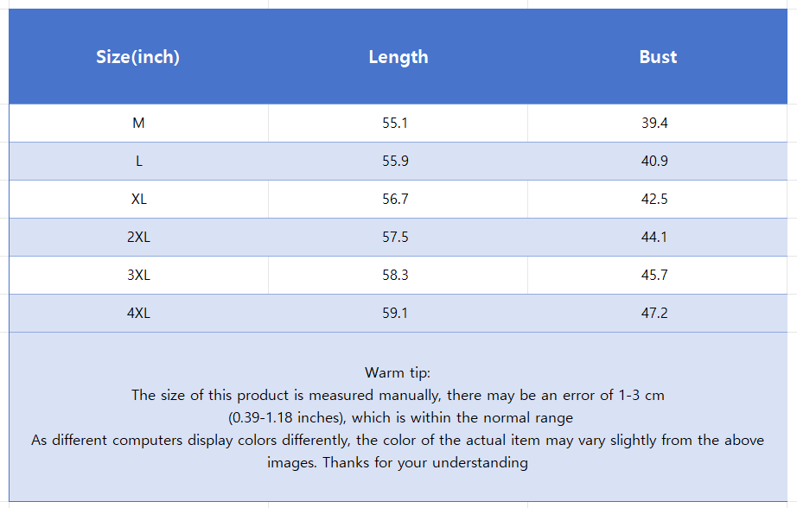Click the 39.4 bust value
This screenshot has width=797, height=508.
pyautogui.click(x=654, y=124)
